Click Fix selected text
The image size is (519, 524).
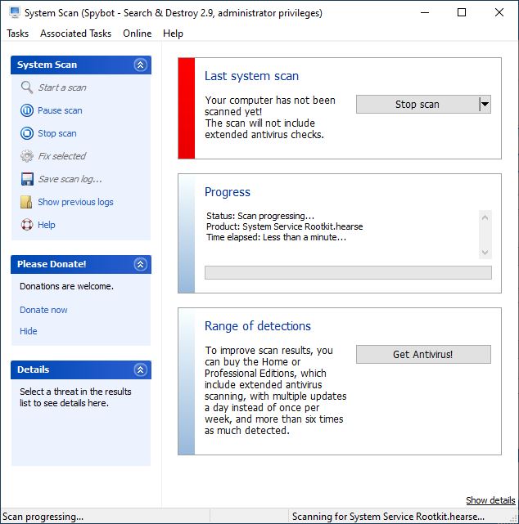62,156
